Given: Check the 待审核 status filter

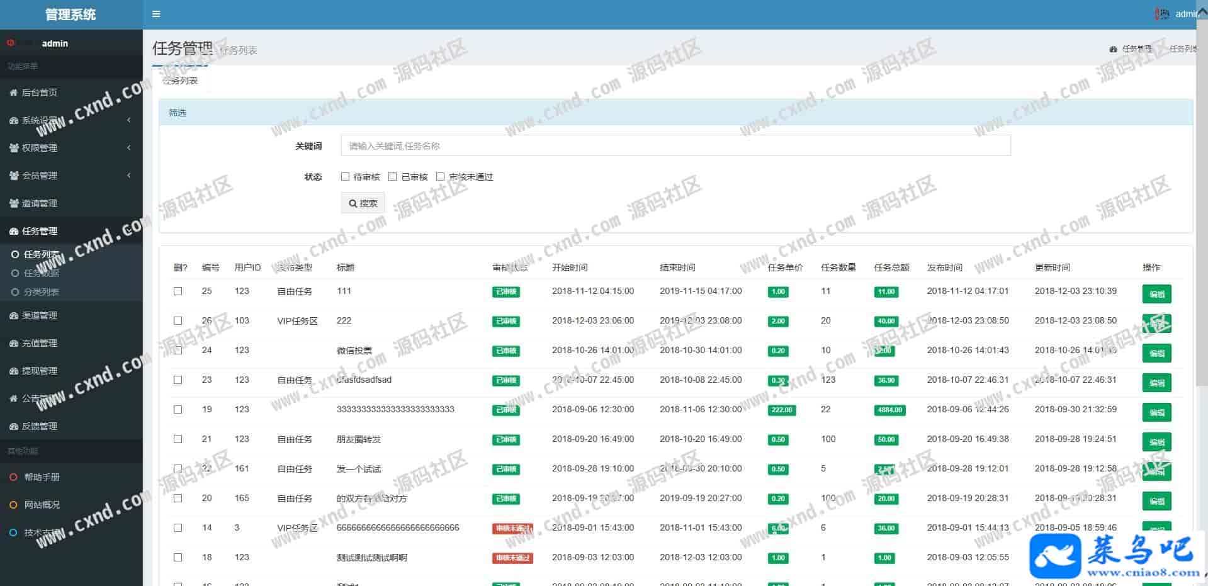Looking at the screenshot, I should click(345, 177).
